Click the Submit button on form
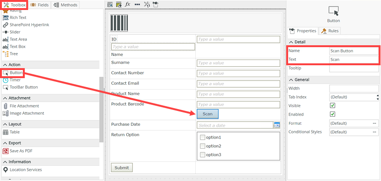Screen dimensions: 381x181 pyautogui.click(x=122, y=168)
